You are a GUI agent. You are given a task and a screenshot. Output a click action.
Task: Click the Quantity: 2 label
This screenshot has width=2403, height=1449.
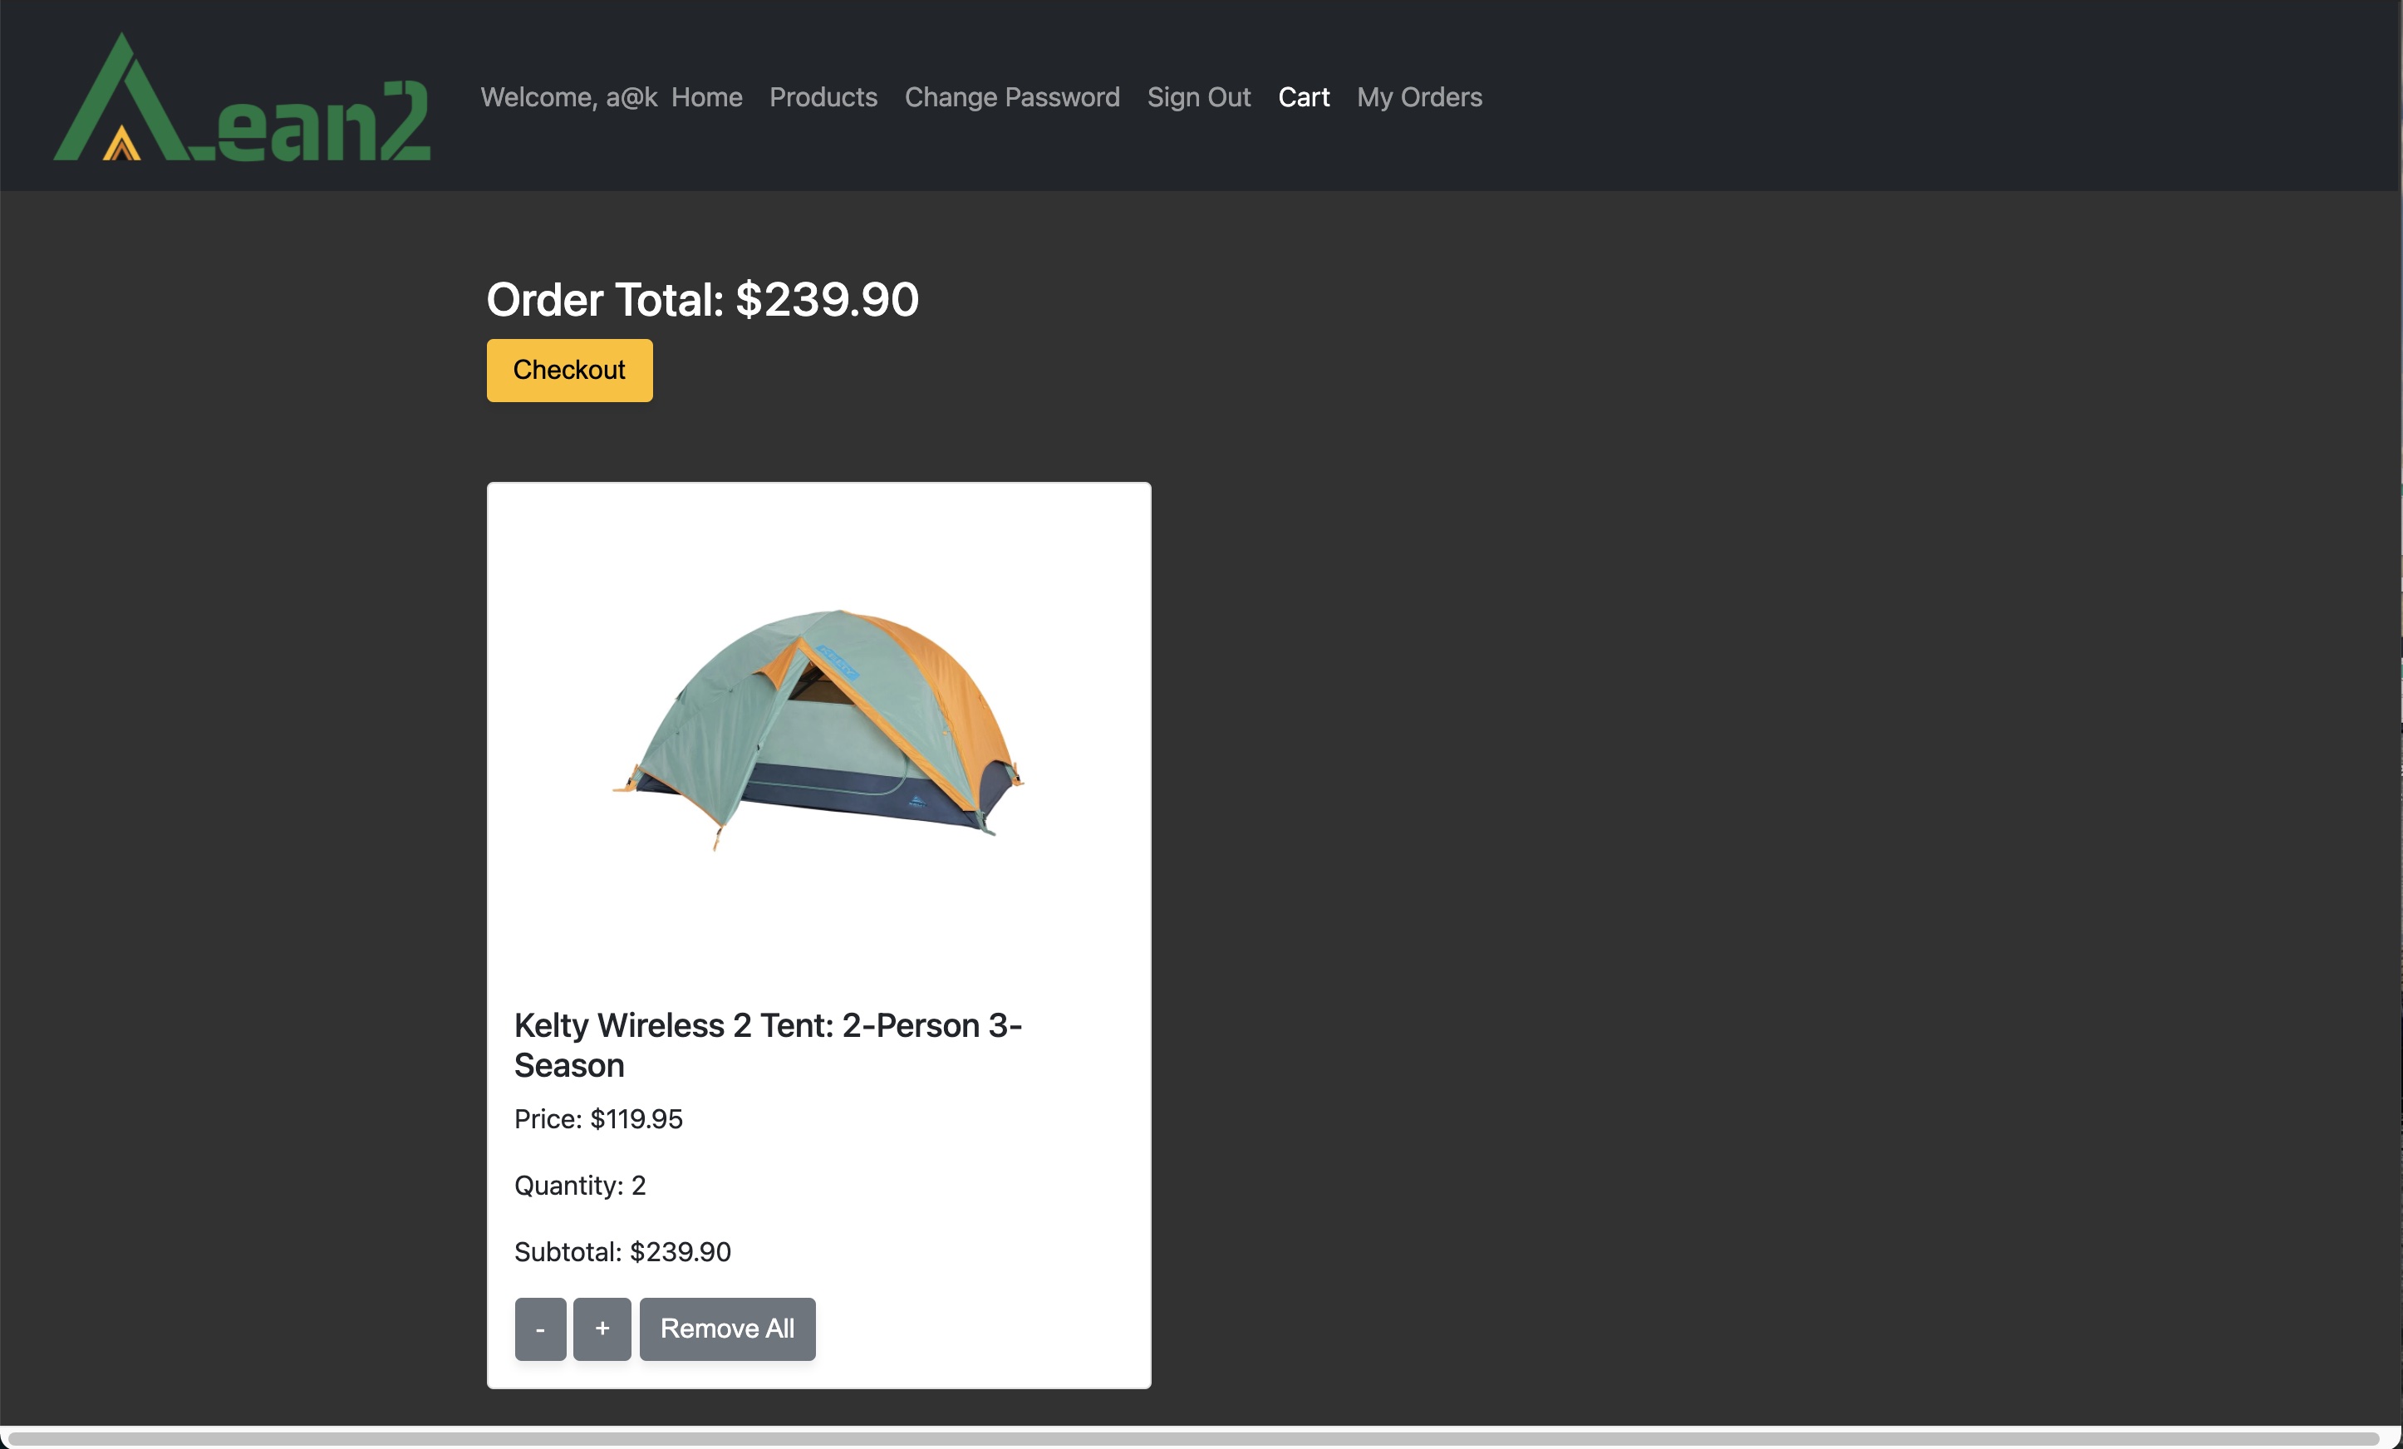point(579,1186)
